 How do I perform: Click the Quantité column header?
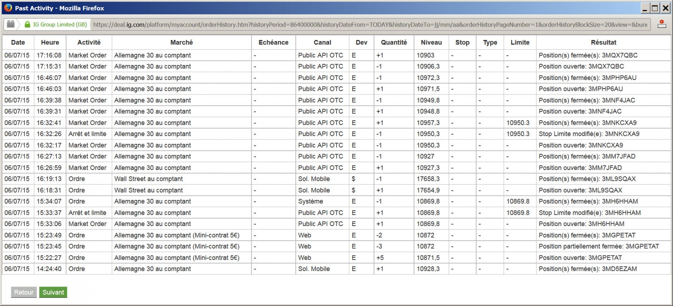tap(394, 42)
